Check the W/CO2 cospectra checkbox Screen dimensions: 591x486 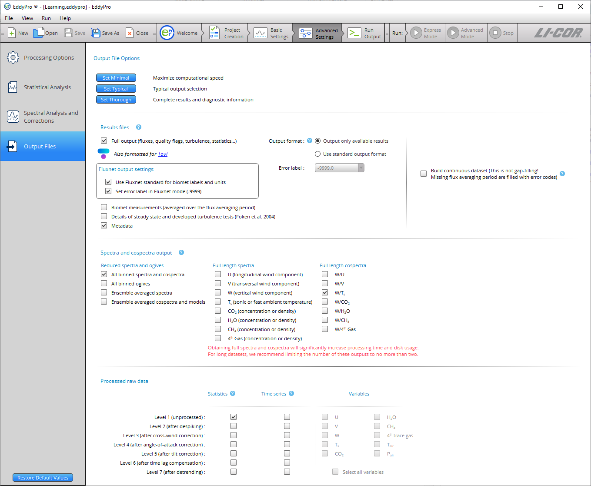tap(325, 302)
